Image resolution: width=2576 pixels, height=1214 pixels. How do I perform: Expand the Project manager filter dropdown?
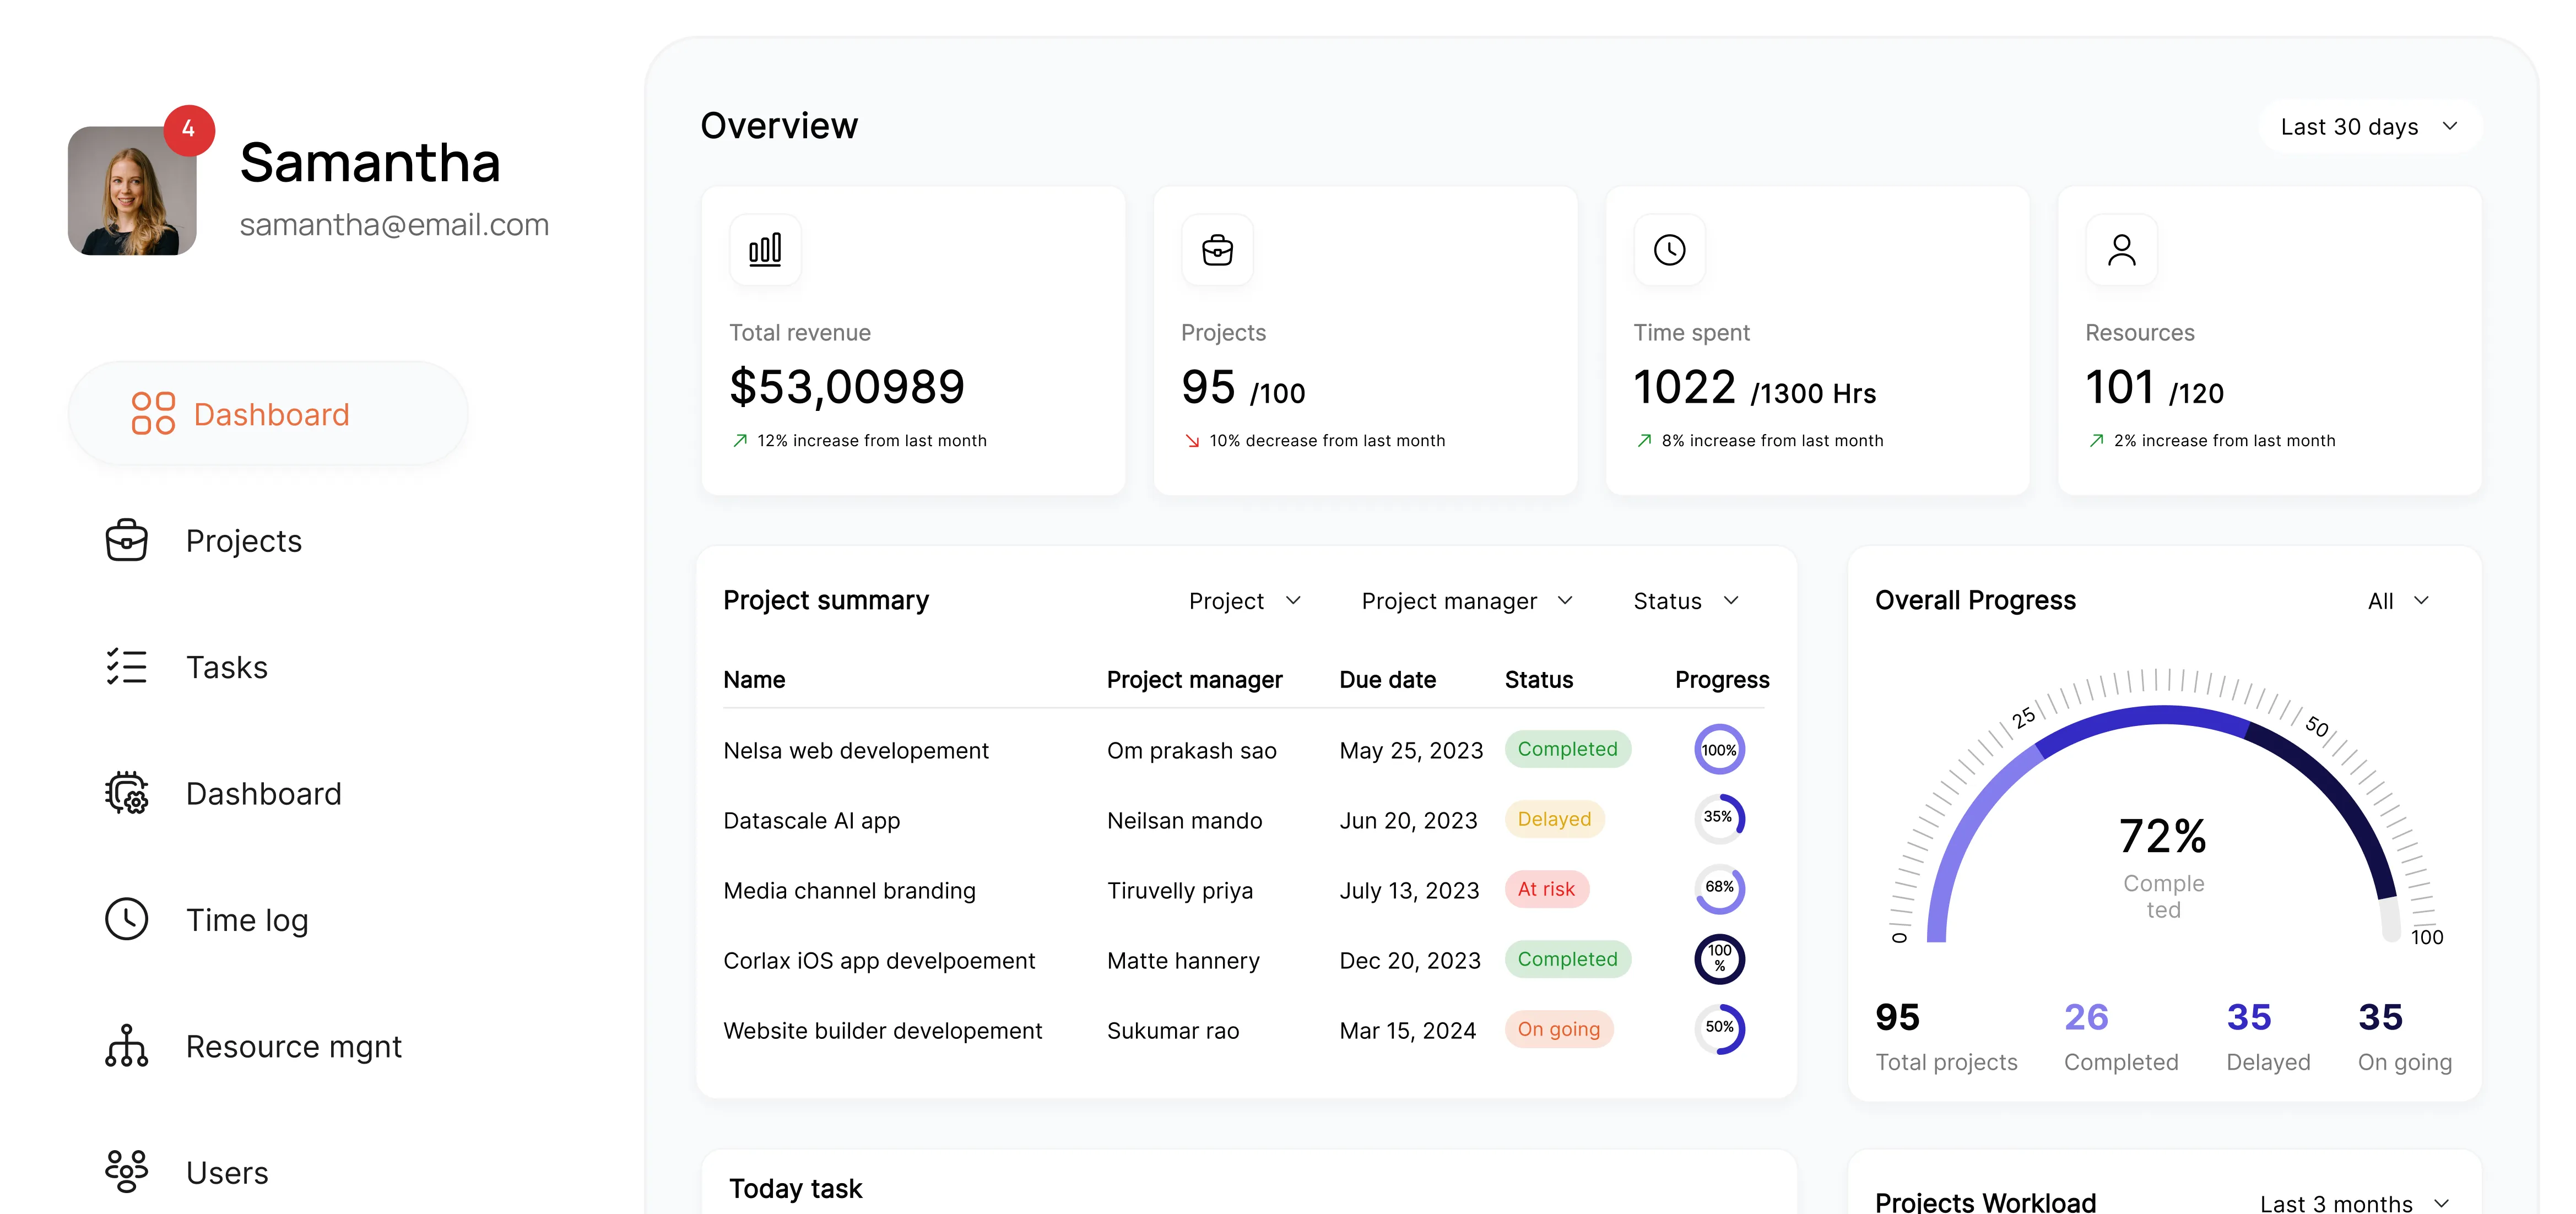click(x=1467, y=601)
